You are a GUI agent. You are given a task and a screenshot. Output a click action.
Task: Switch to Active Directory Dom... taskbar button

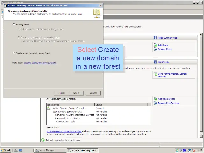(83, 150)
